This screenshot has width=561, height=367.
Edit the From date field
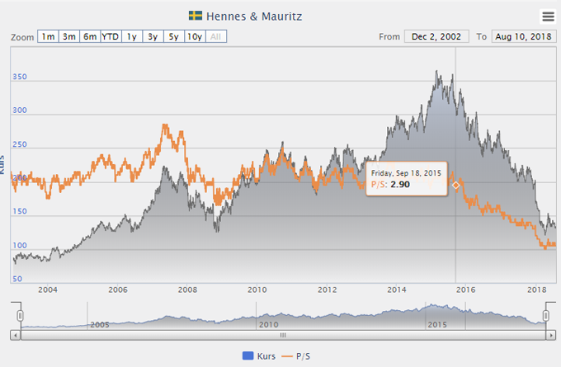point(436,36)
